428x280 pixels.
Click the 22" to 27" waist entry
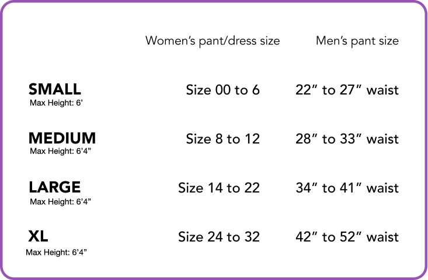point(347,90)
